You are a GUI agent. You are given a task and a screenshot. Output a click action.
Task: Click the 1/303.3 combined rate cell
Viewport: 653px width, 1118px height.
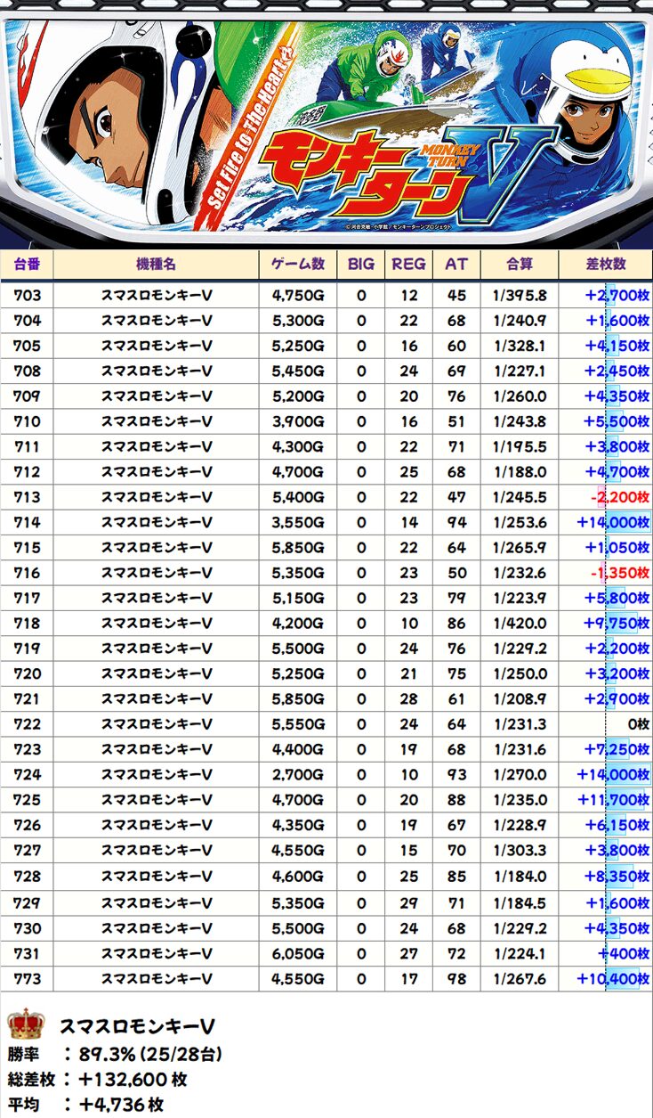pos(519,851)
